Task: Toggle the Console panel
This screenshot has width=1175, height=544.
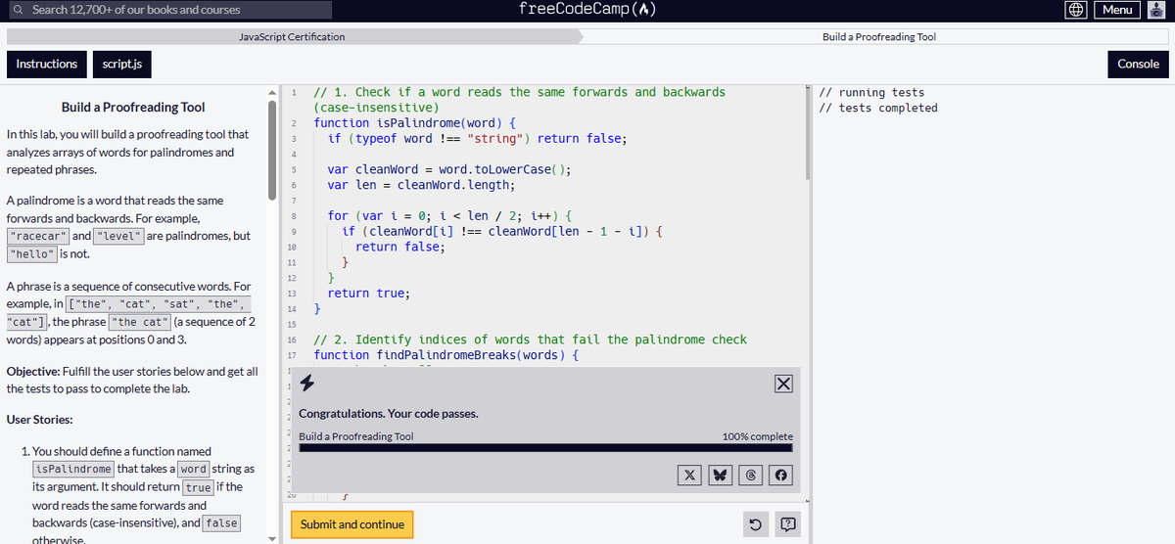Action: (x=1138, y=64)
